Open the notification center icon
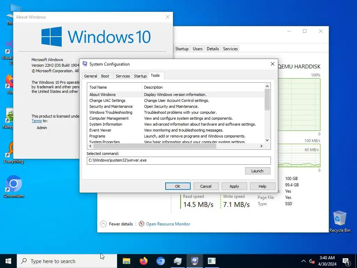Screen dimensions: 357x268 (x=346, y=261)
